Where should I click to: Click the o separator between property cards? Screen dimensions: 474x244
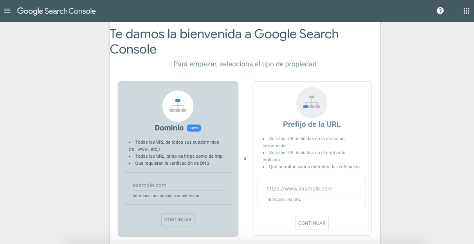click(x=245, y=159)
